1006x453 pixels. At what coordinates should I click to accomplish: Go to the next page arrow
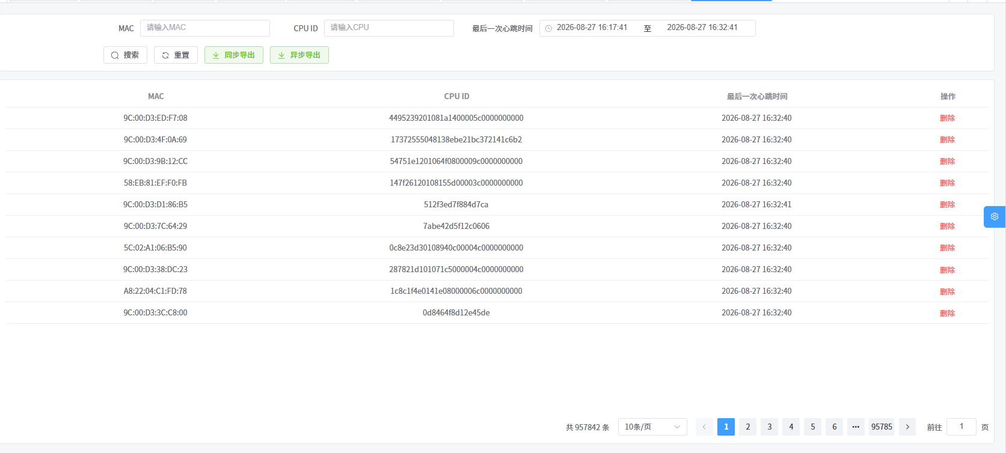(907, 427)
